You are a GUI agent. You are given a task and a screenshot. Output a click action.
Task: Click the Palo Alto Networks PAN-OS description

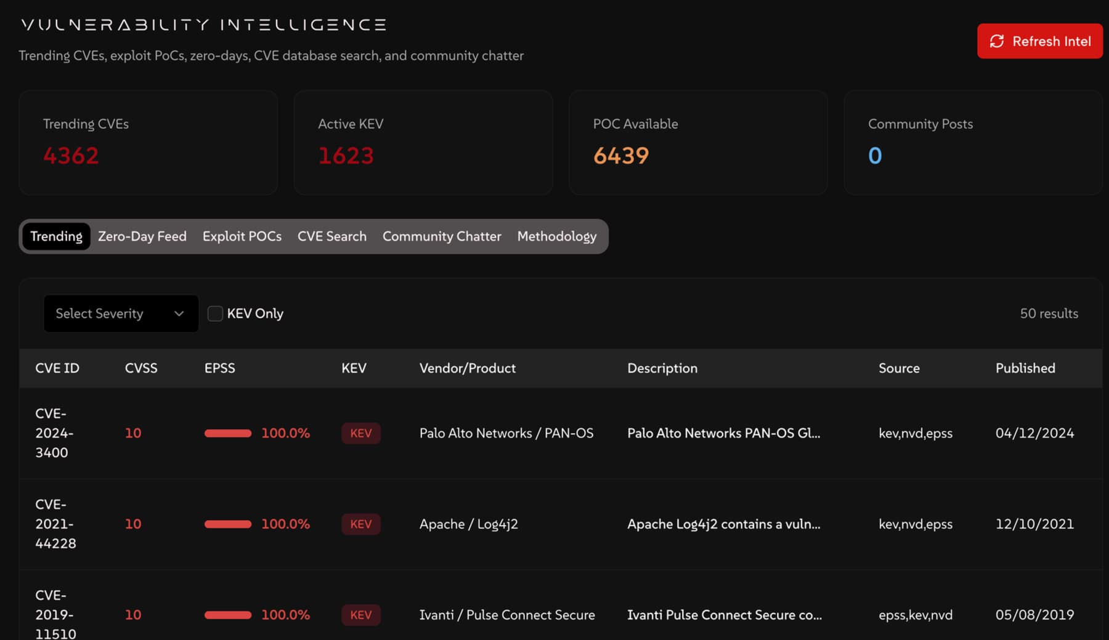click(x=724, y=433)
